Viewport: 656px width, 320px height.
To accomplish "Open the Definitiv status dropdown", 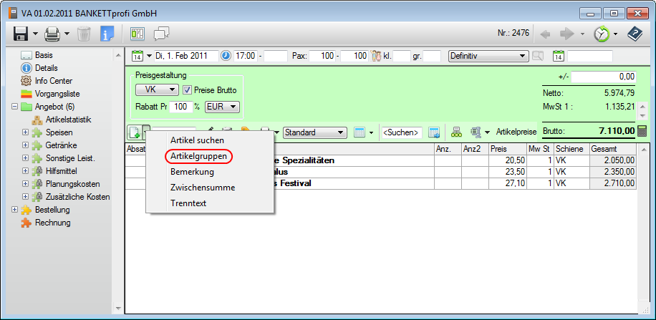I will pyautogui.click(x=488, y=56).
